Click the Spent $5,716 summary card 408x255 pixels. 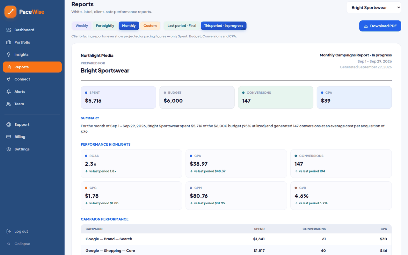pyautogui.click(x=118, y=98)
